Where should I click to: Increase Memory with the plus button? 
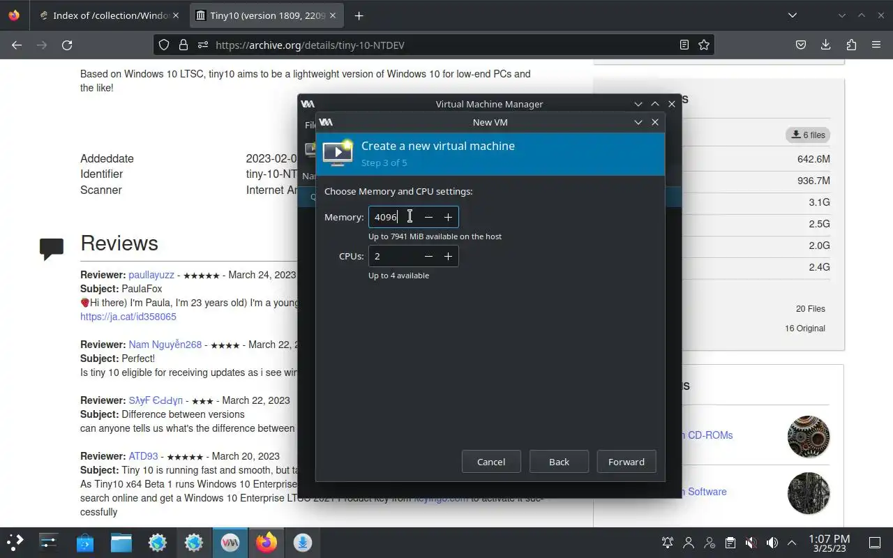pos(449,217)
